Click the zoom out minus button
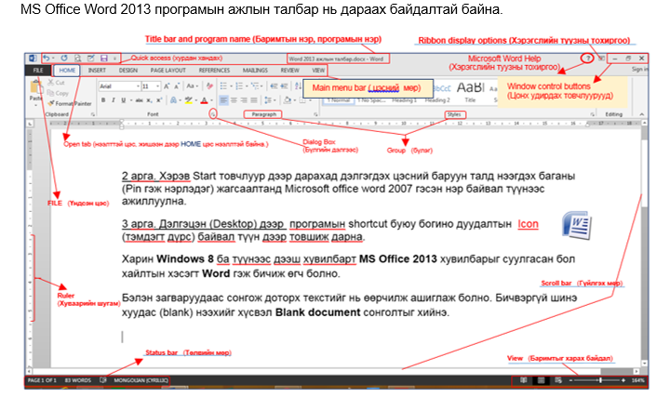656x411 pixels. [570, 380]
